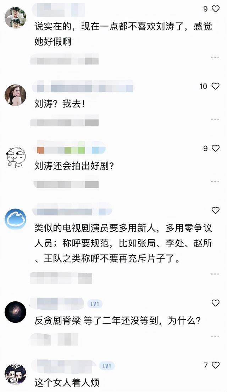This screenshot has height=392, width=227.
Task: Open meme face avatar beside '刘涛还会拍出好剧？'
Action: point(16,157)
